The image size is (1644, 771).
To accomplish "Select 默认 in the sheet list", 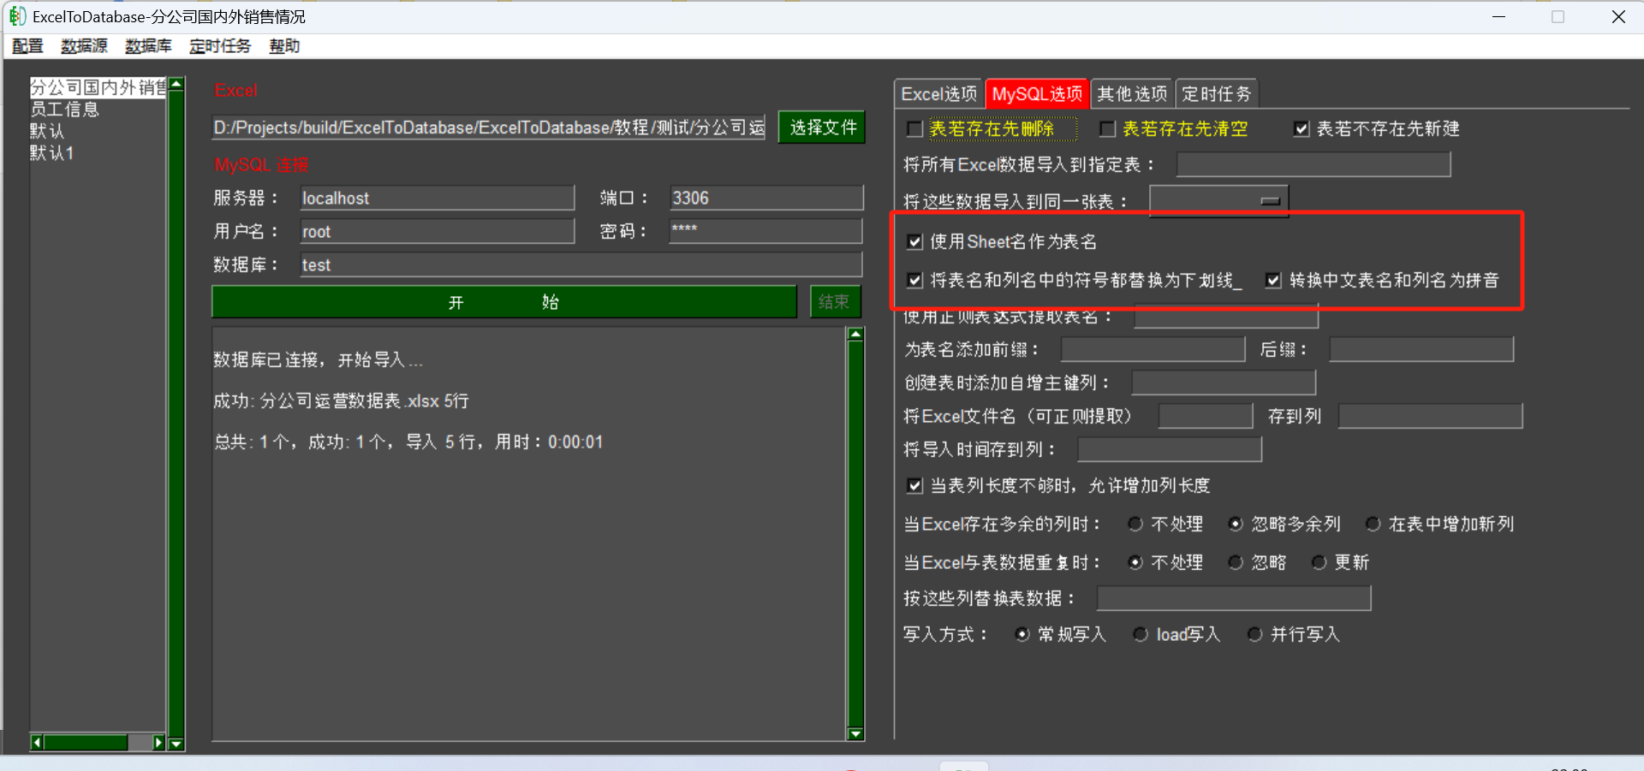I will coord(47,131).
